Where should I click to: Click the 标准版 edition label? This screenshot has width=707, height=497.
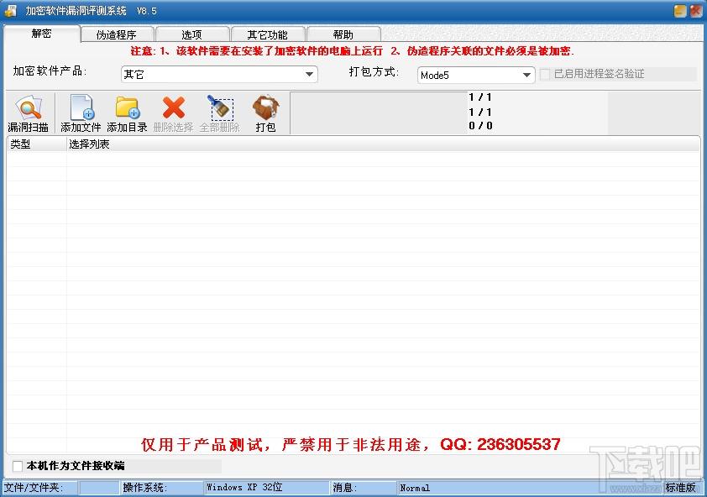681,488
